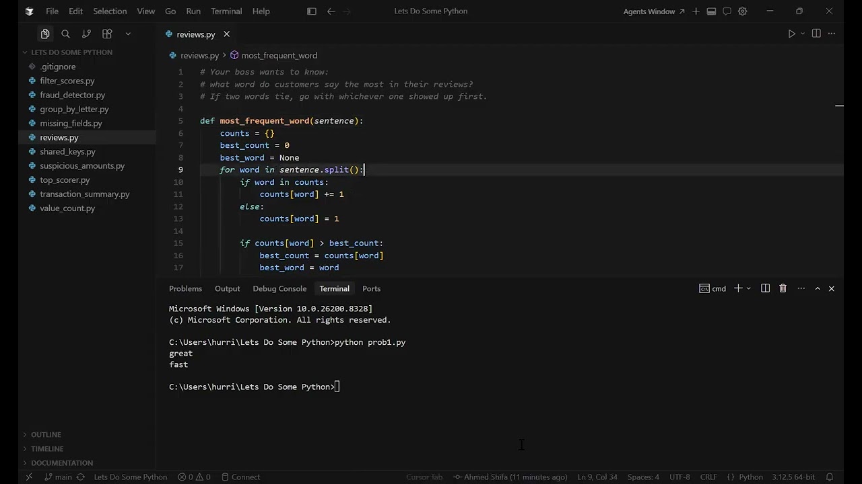Open the new terminal profile dropdown

point(749,288)
